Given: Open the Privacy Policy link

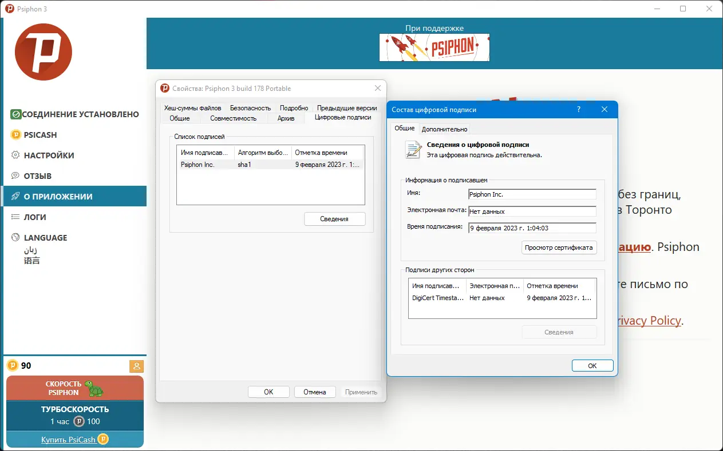Looking at the screenshot, I should 649,321.
